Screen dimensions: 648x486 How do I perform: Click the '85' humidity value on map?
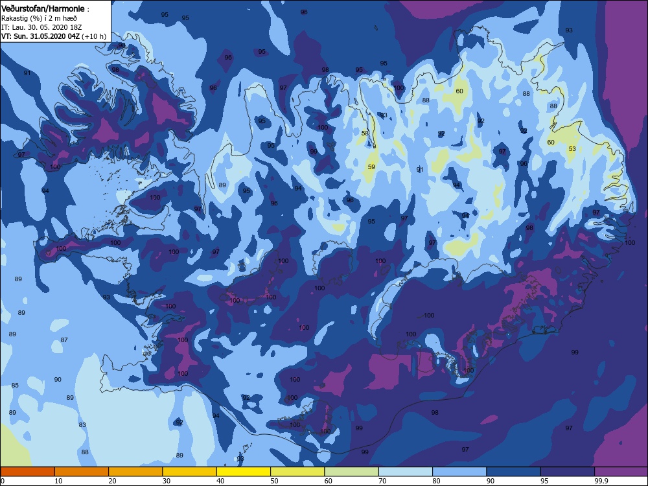pos(15,385)
